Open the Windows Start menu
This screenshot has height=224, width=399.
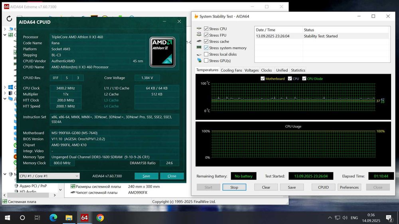7,218
